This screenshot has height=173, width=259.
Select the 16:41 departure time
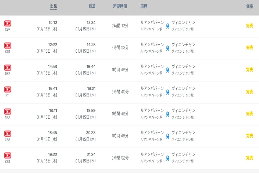53,89
